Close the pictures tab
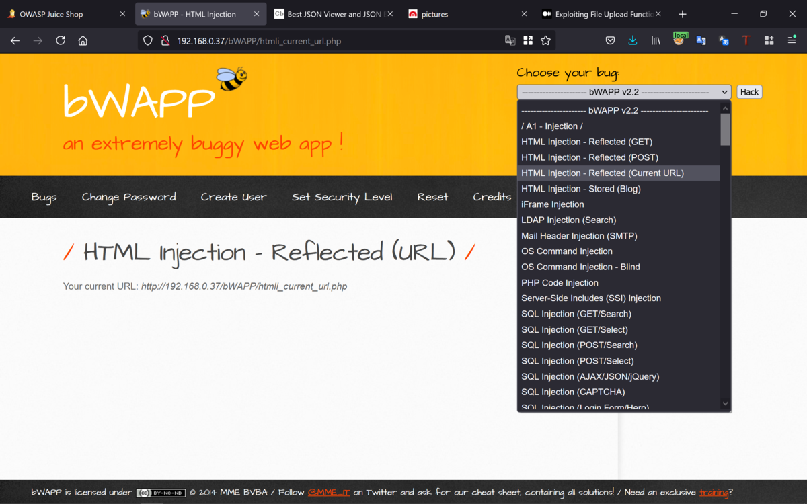Screen dimensions: 807x504 coord(525,14)
